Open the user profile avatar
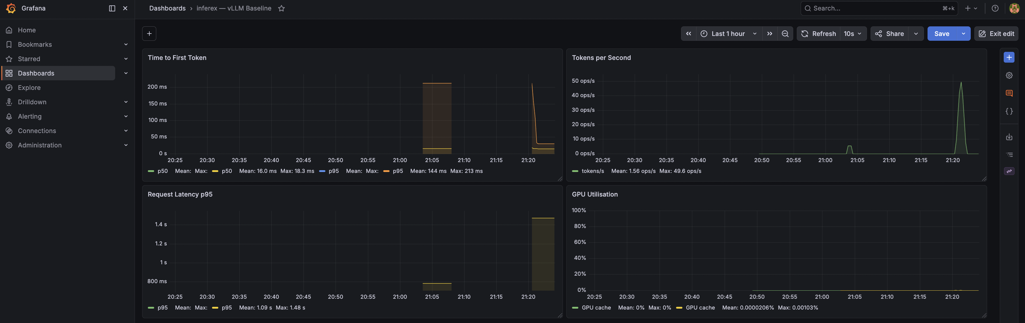 [x=1014, y=8]
